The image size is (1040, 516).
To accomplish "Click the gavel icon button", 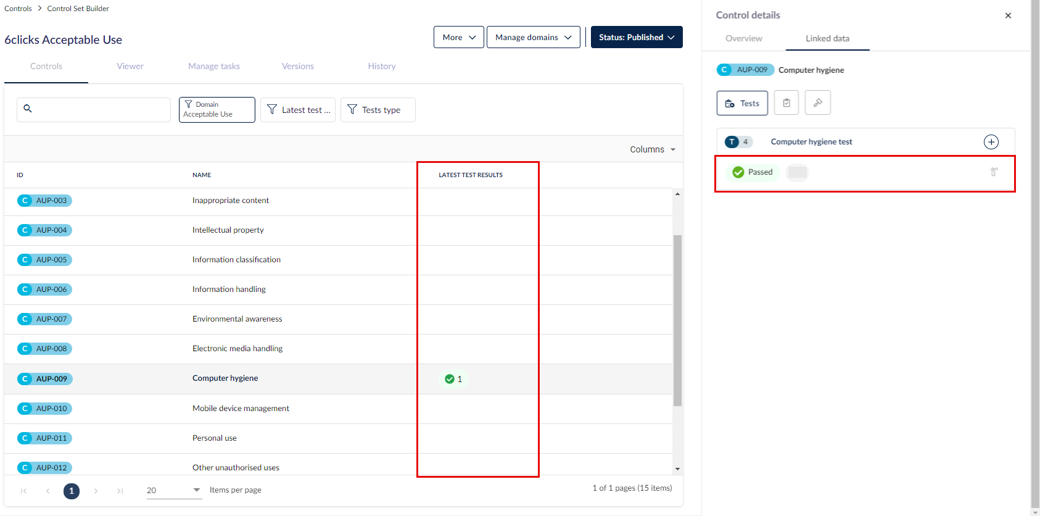I will (817, 103).
